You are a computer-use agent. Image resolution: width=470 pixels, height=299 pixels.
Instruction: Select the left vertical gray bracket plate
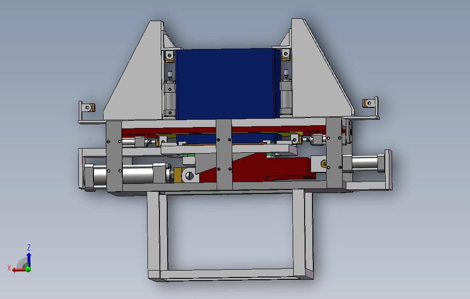[x=114, y=156]
